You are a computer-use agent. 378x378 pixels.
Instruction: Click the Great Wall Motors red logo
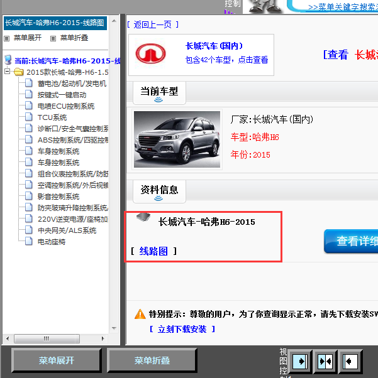tap(150, 53)
